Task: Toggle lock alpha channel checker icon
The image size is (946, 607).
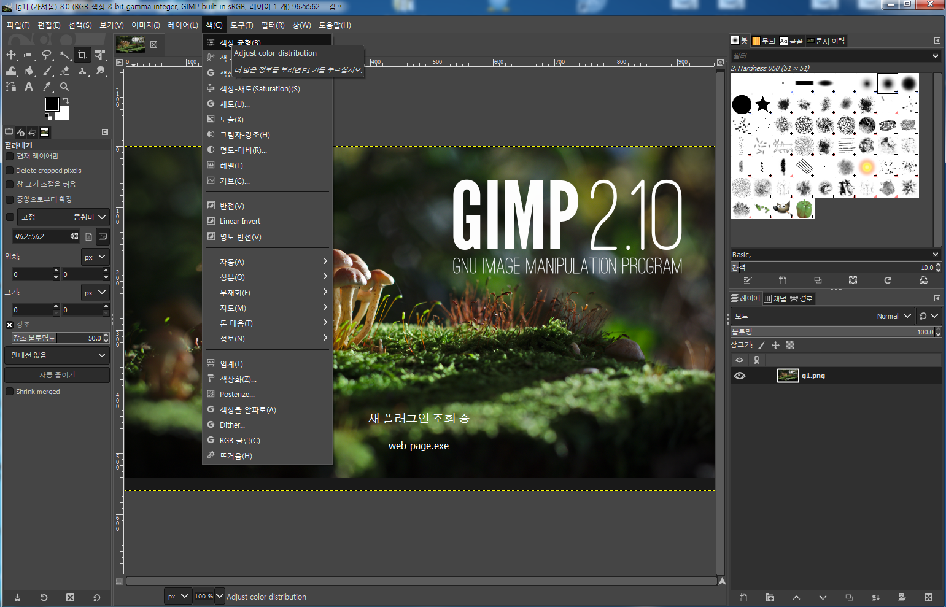Action: [x=790, y=346]
